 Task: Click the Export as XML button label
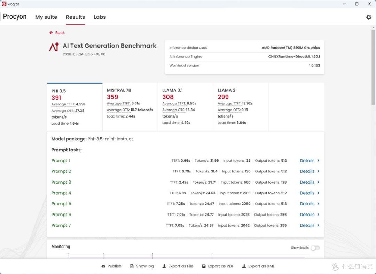[261, 266]
